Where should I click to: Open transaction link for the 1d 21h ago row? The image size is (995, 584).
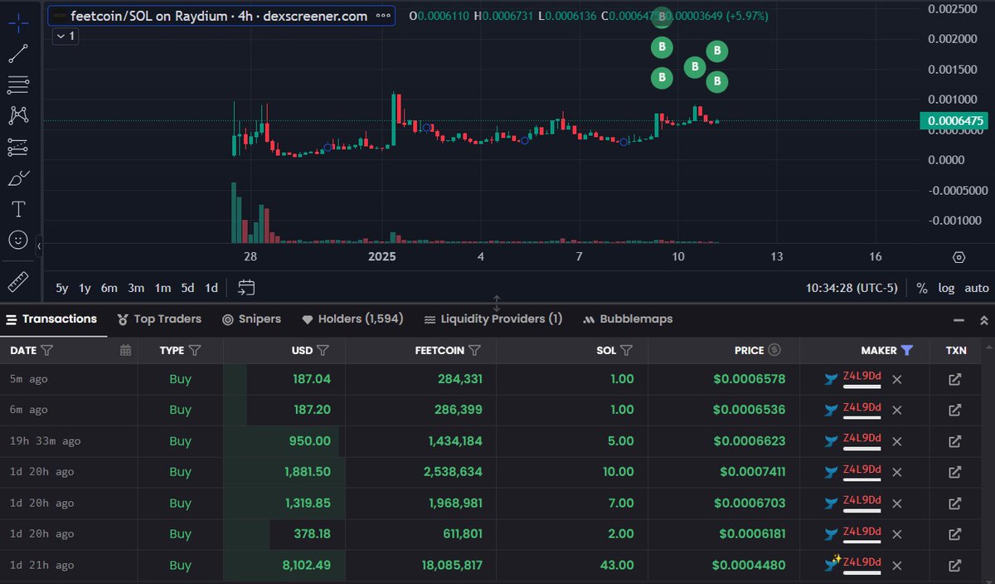click(955, 566)
